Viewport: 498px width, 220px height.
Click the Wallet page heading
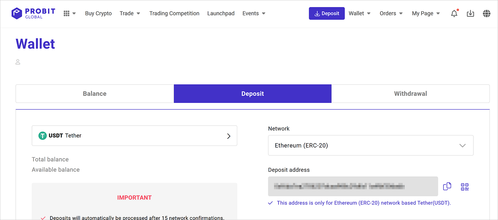point(36,44)
